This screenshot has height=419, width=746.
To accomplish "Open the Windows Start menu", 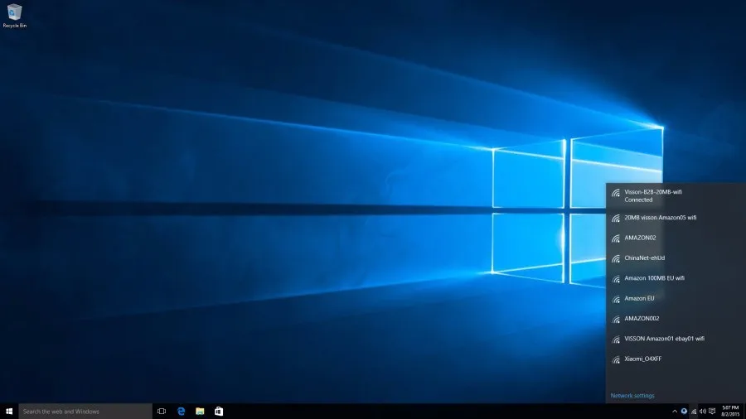I will pos(9,412).
